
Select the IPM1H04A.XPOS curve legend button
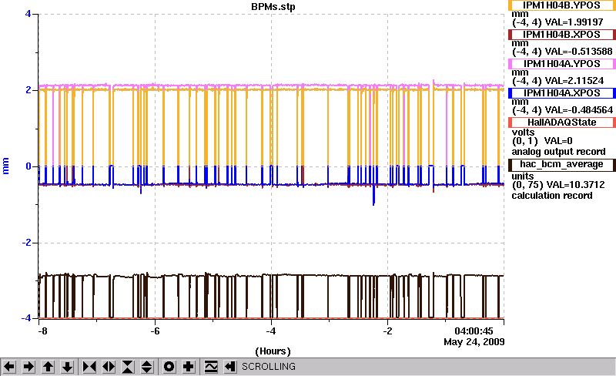[x=562, y=93]
